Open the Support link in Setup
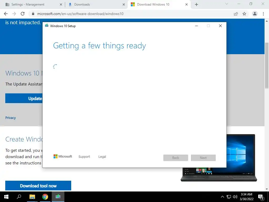269x202 pixels. [84, 157]
